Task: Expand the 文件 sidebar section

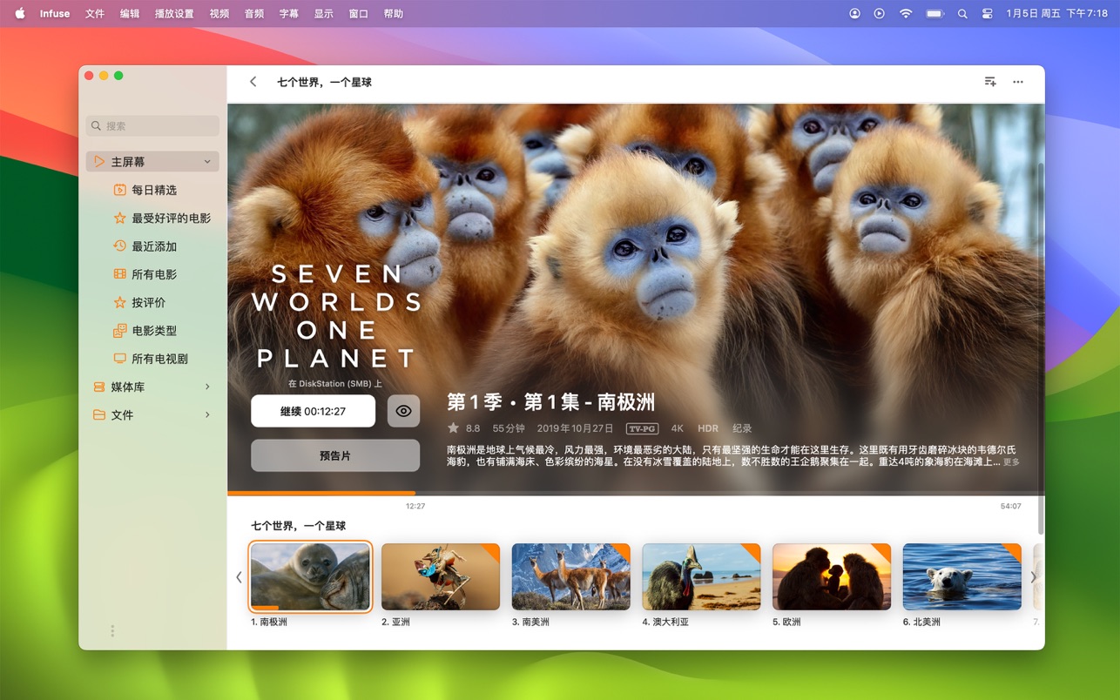Action: coord(207,415)
